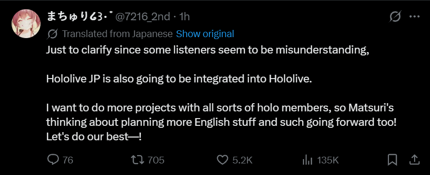Click the 1h timestamp

184,17
